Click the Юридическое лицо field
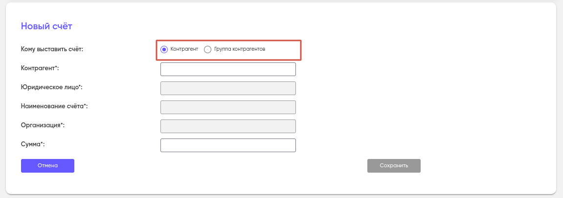The width and height of the screenshot is (563, 198). pos(228,88)
